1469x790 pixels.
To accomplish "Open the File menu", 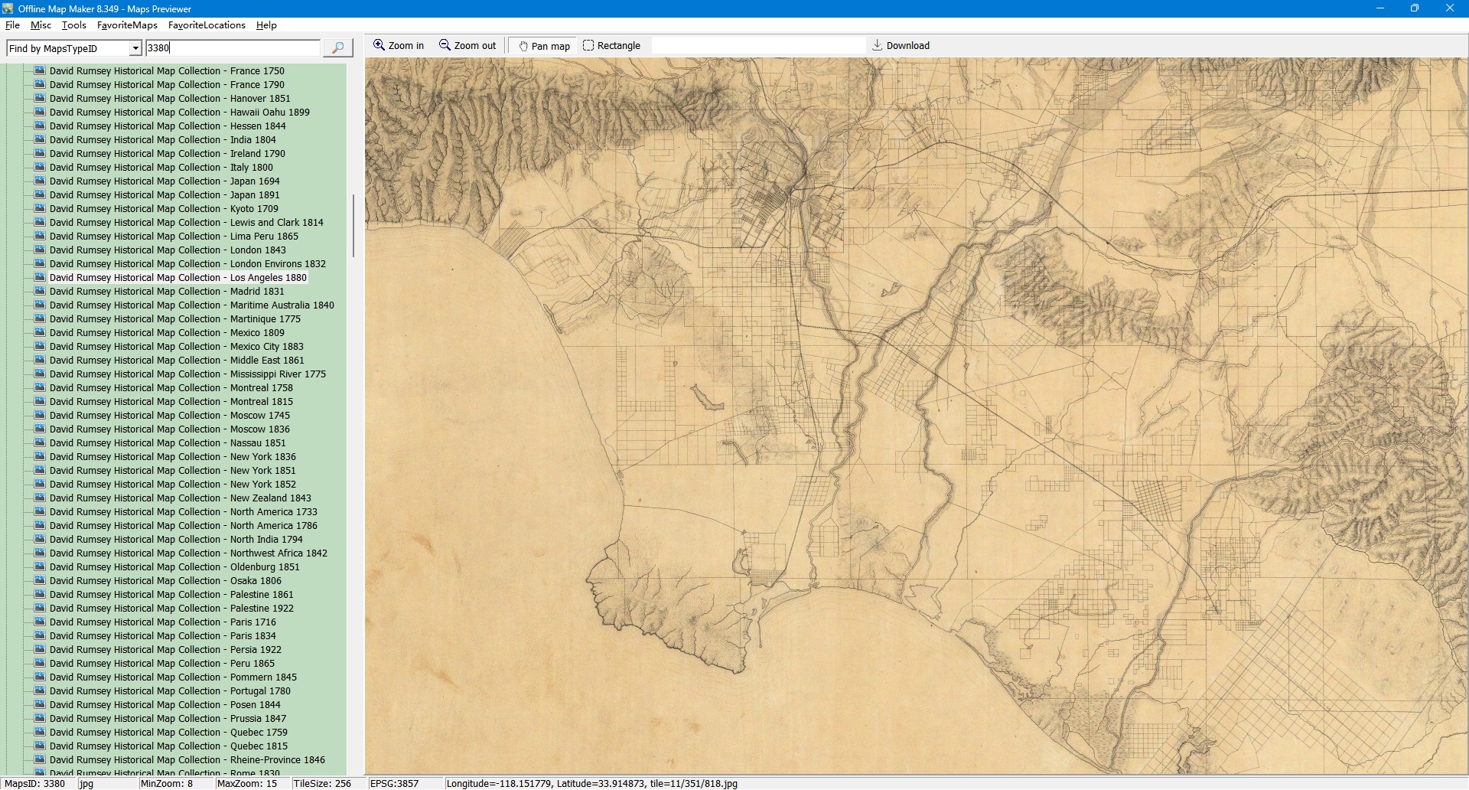I will coord(12,25).
